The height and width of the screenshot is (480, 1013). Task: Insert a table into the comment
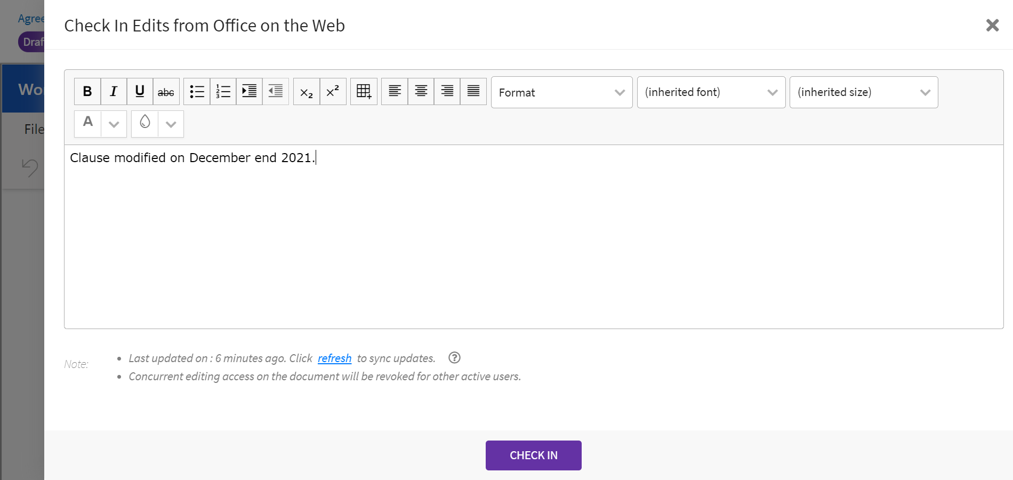(x=364, y=92)
